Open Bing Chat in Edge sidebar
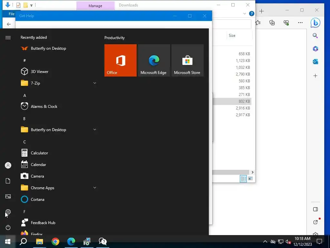 (315, 23)
